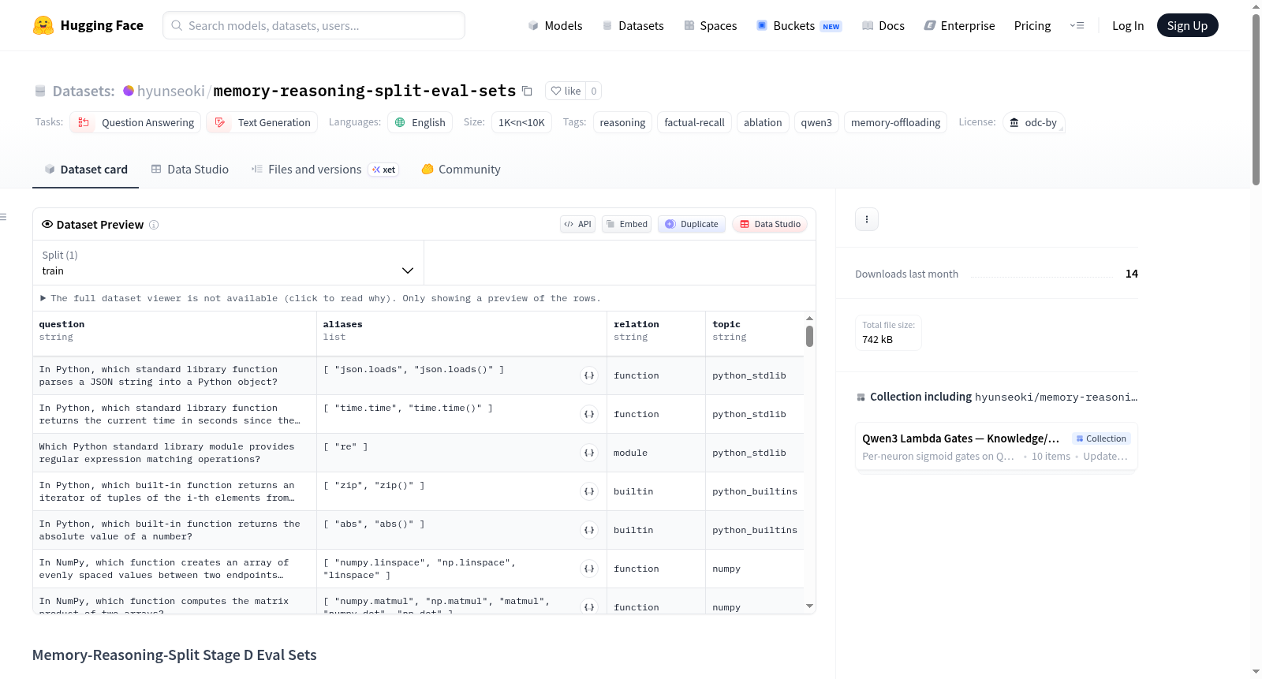Screen dimensions: 1262x679
Task: Click the Dataset Preview info icon
Action: coord(154,225)
